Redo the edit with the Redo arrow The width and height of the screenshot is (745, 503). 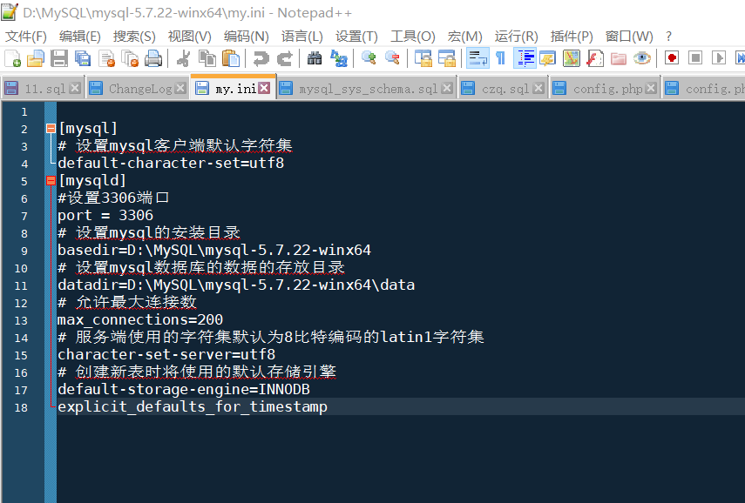tap(284, 58)
